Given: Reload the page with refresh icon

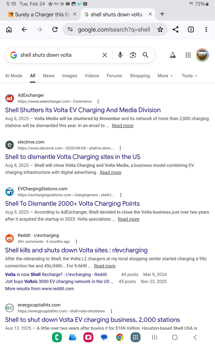Looking at the screenshot, I should click(x=55, y=29).
